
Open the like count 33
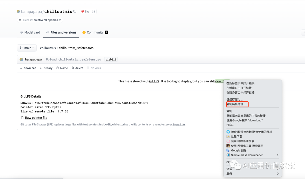click(x=93, y=12)
